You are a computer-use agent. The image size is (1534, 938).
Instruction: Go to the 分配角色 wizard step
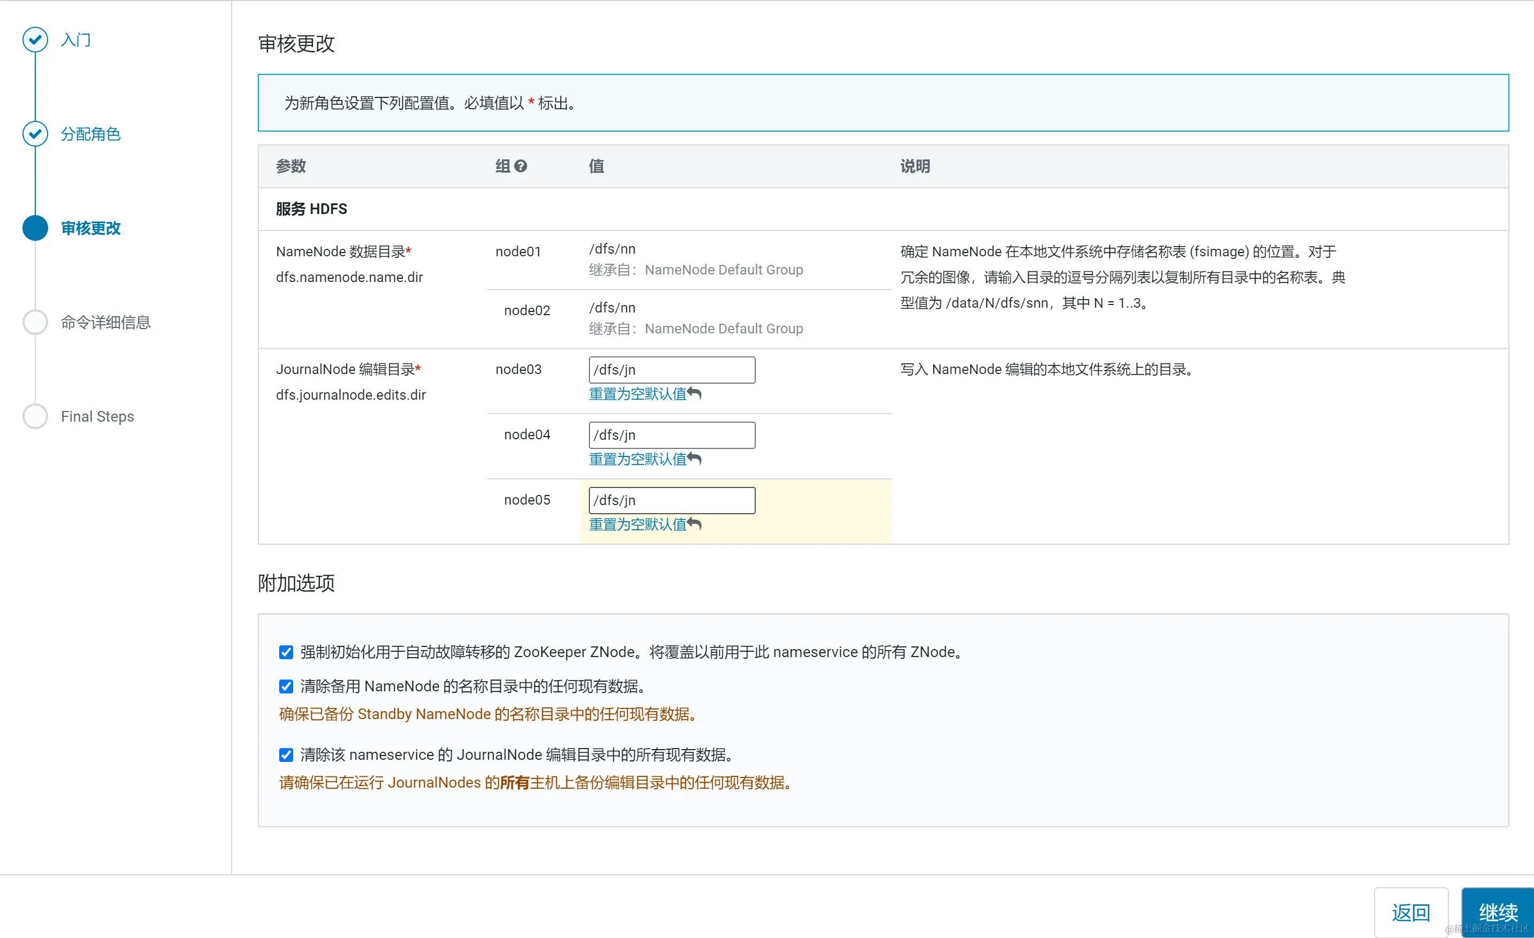pos(90,134)
